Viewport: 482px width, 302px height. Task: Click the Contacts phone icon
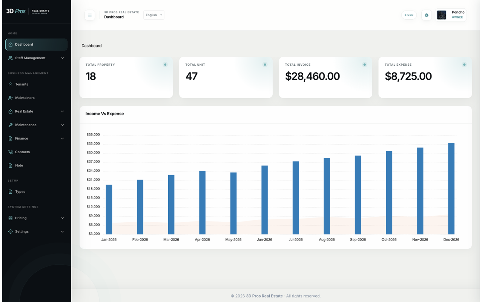pyautogui.click(x=11, y=152)
